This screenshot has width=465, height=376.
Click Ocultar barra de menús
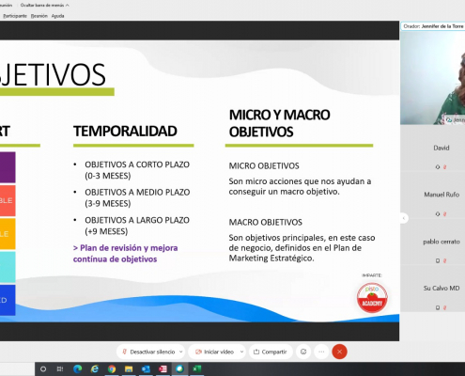[x=44, y=5]
